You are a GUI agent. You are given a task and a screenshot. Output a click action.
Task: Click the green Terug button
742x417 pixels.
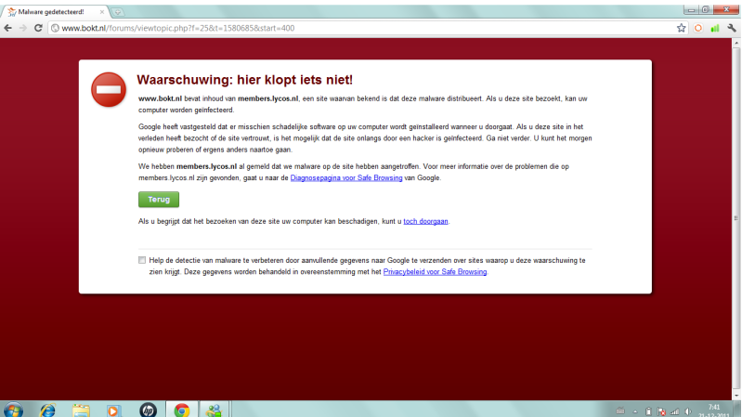click(x=159, y=200)
